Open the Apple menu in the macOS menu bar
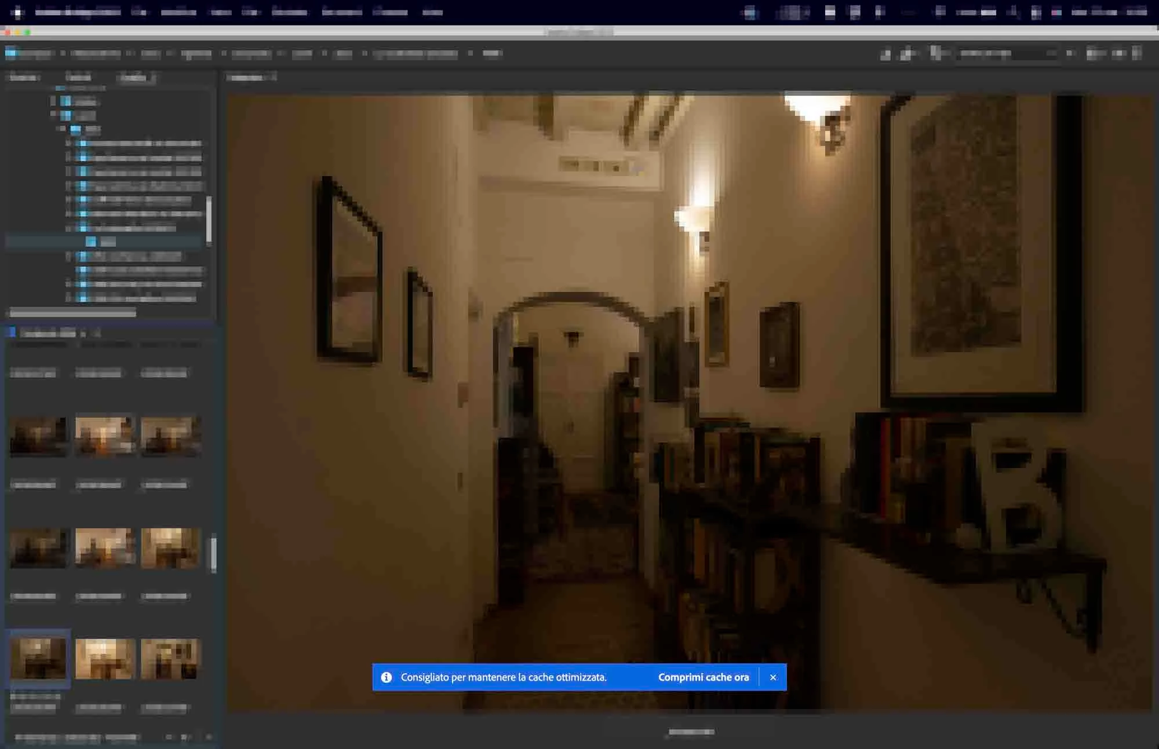The height and width of the screenshot is (749, 1159). pyautogui.click(x=17, y=12)
